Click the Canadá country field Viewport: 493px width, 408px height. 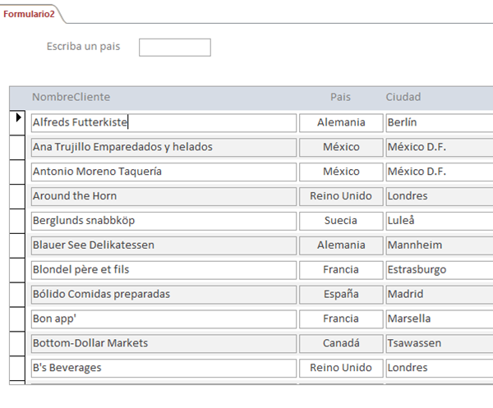pyautogui.click(x=341, y=343)
